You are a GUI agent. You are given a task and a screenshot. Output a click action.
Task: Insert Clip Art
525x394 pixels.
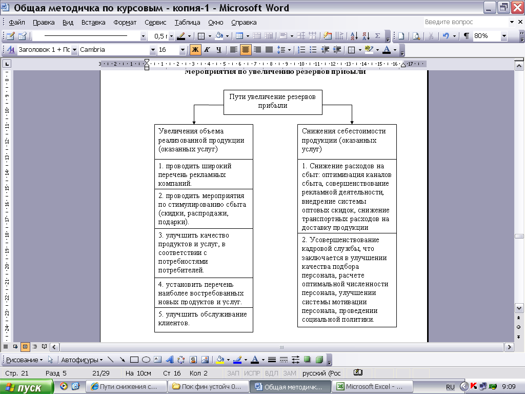pos(193,360)
